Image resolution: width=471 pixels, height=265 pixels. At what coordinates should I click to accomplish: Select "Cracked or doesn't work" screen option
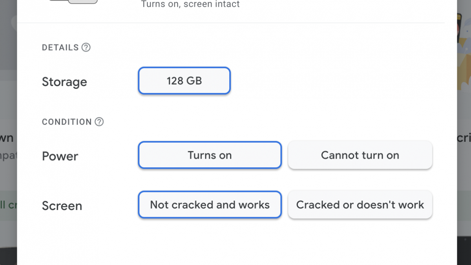coord(360,205)
